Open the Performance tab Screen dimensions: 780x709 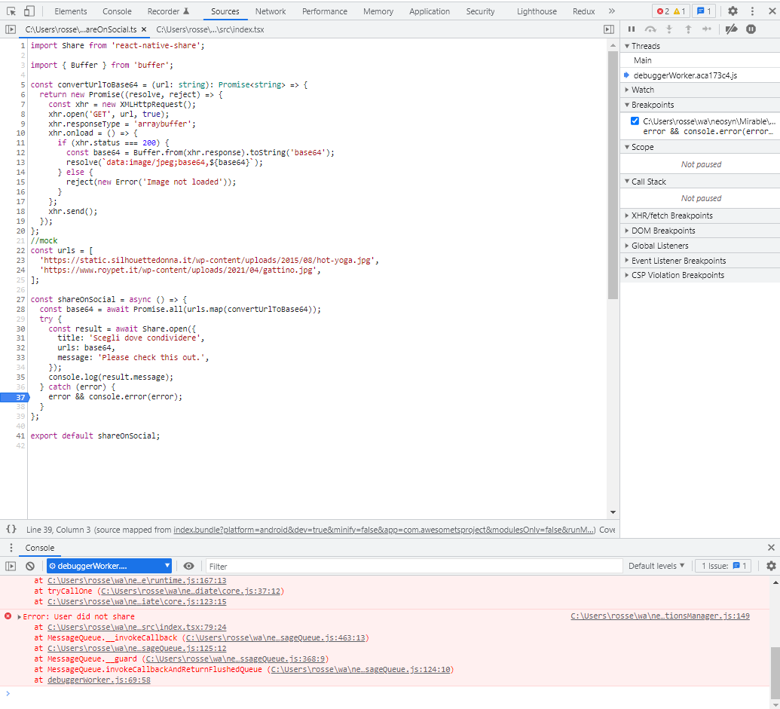pyautogui.click(x=324, y=11)
